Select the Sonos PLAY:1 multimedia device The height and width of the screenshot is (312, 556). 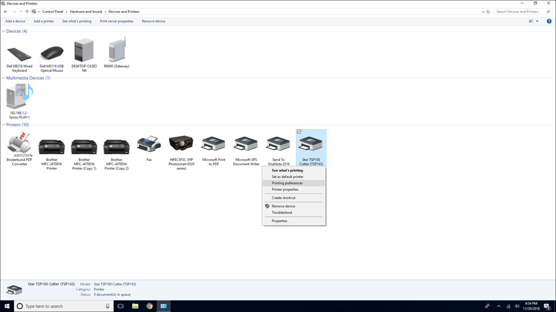pyautogui.click(x=19, y=96)
